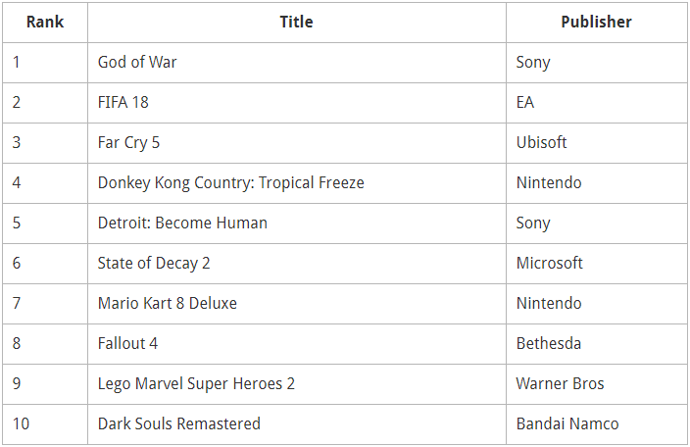690x447 pixels.
Task: Click the State of Decay 2 entry
Action: coord(154,264)
